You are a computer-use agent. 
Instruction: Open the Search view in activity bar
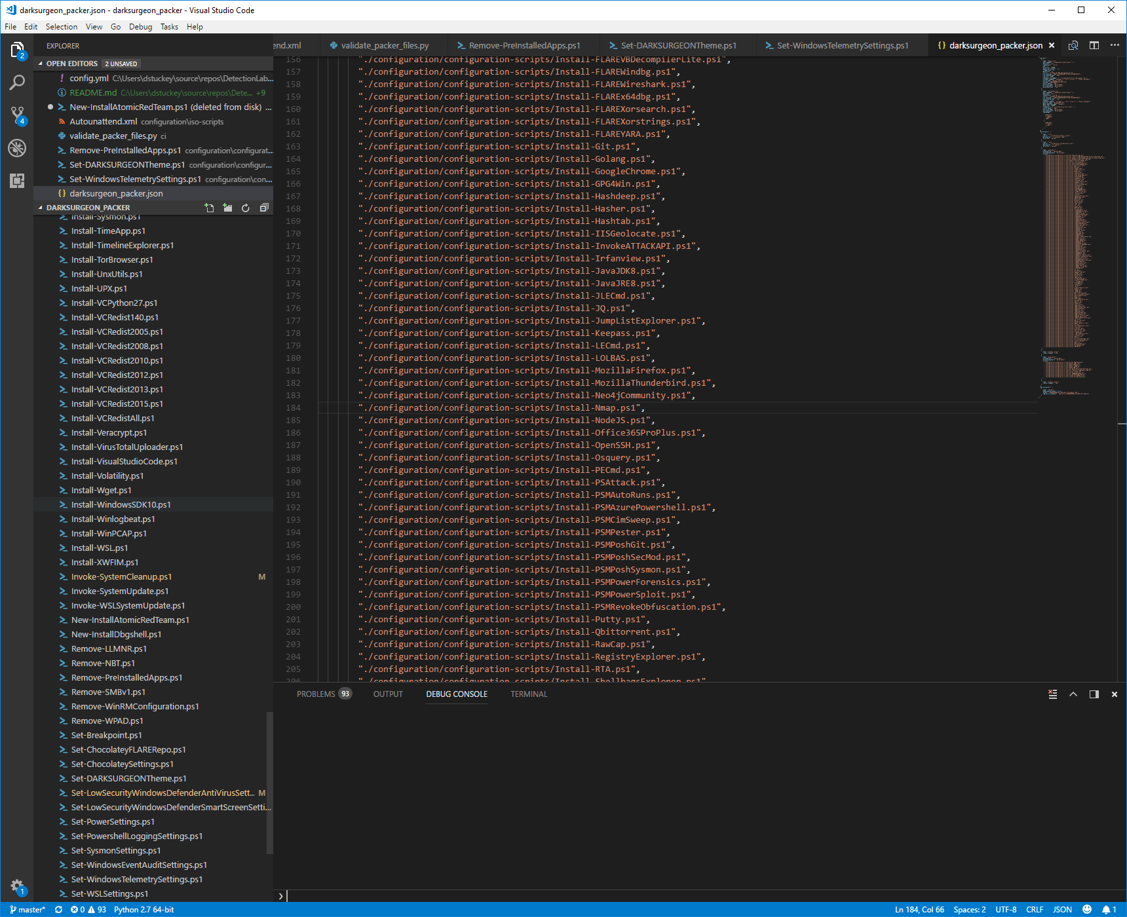tap(17, 83)
